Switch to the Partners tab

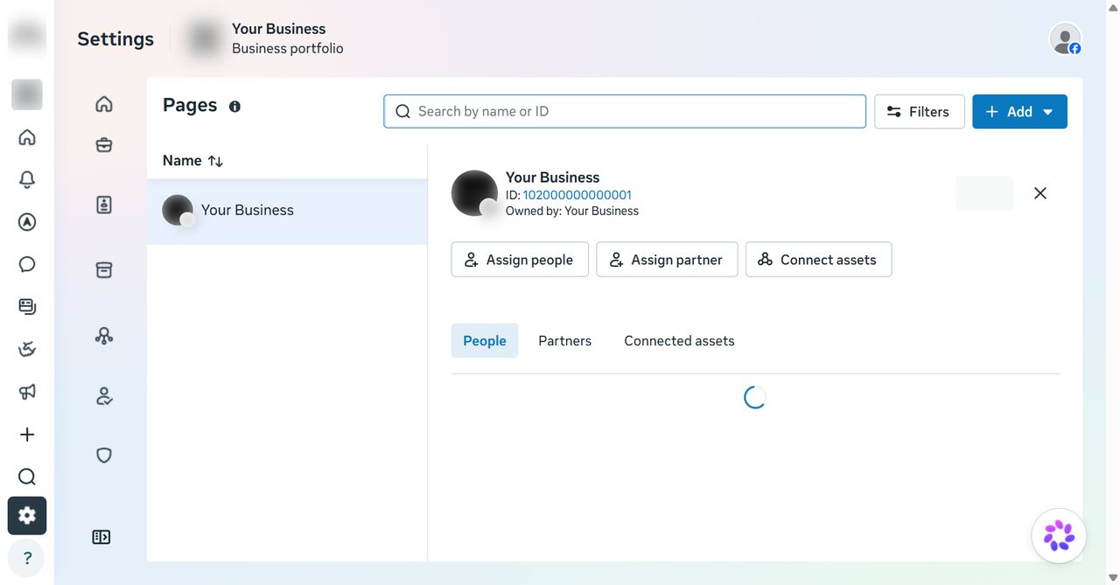tap(564, 341)
